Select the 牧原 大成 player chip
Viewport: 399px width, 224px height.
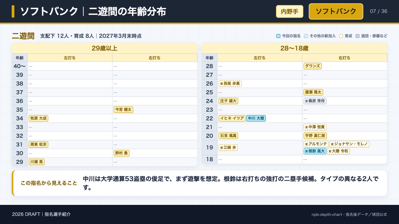coord(38,118)
